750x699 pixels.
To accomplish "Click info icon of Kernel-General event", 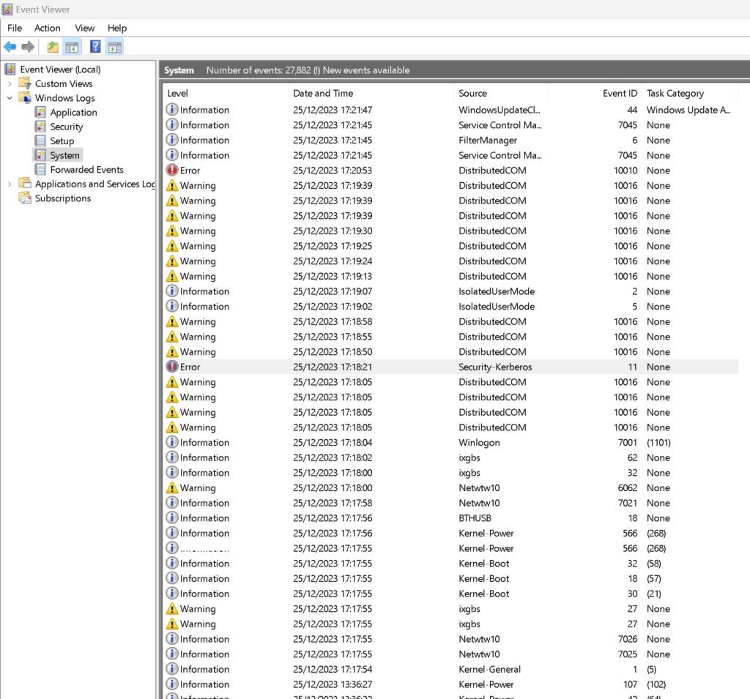I will coord(172,669).
